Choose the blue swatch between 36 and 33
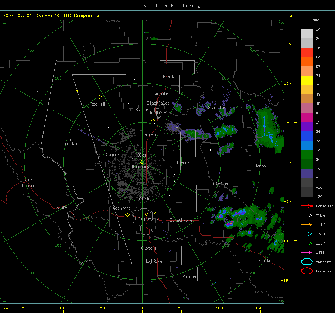The image size is (335, 313). coord(307,136)
